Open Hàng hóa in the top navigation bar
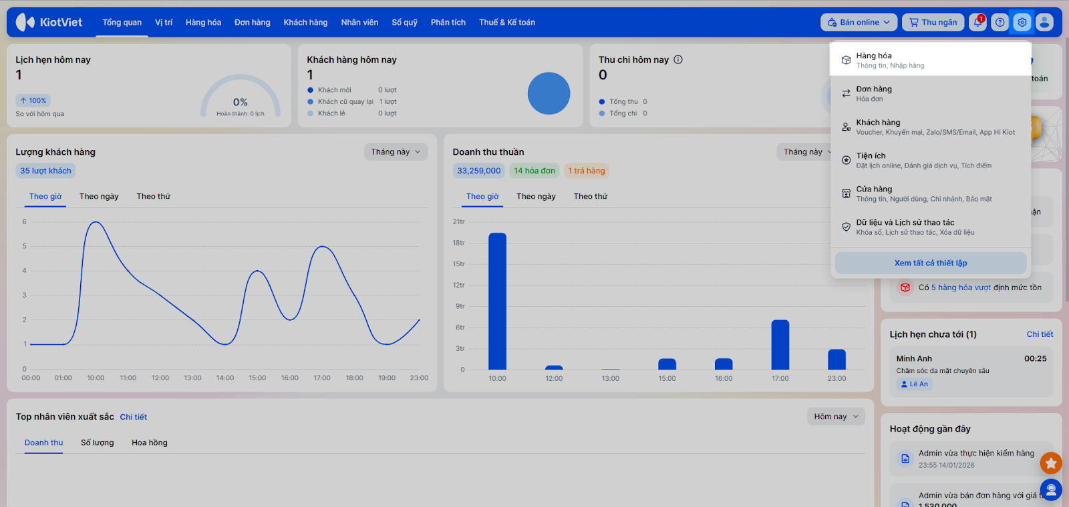Screen dimensions: 1069x507 pyautogui.click(x=203, y=22)
